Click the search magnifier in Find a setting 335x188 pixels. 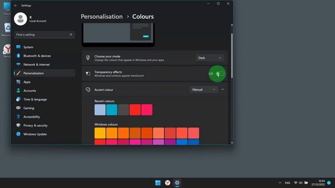(x=71, y=34)
